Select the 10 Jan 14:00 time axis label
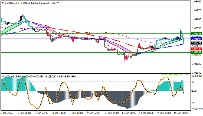Viewport: 203px width, 116px height. 112,113
